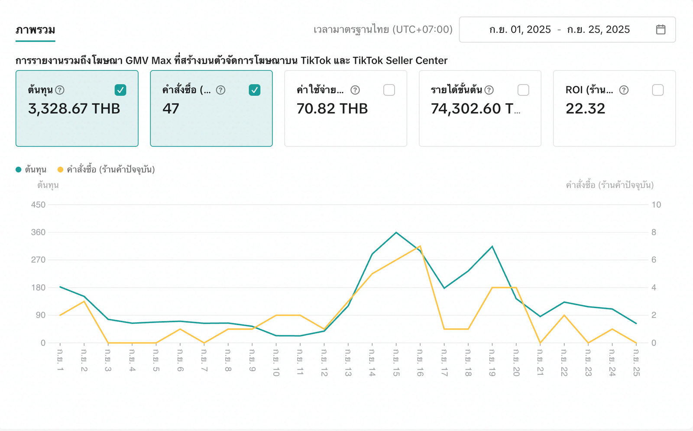693x431 pixels.
Task: Enable the ค่าใช้จ่าย metric checkbox
Action: tap(389, 90)
